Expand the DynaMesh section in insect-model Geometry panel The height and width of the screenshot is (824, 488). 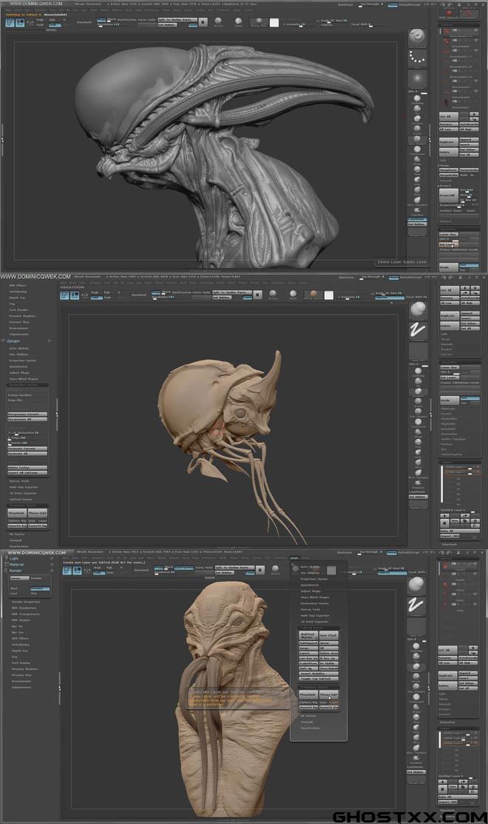[x=449, y=429]
